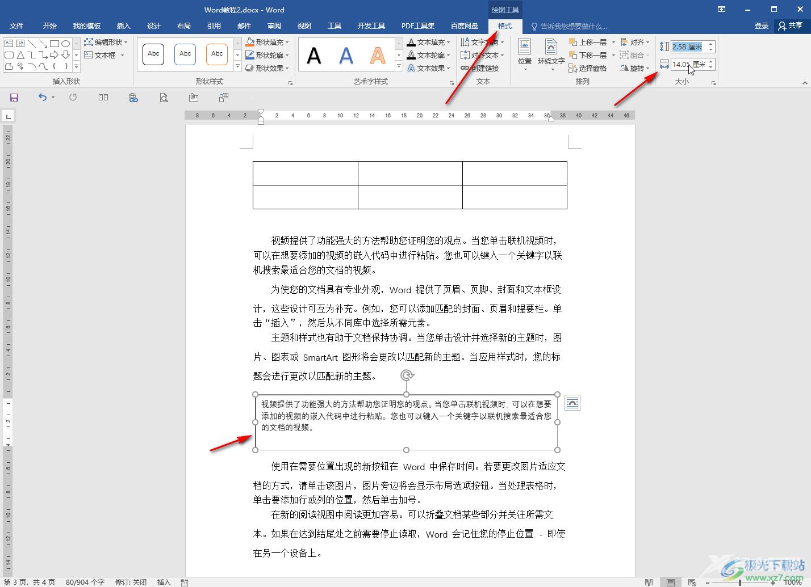Switch to the Review (审阅) tab
This screenshot has height=587, width=811.
point(274,26)
